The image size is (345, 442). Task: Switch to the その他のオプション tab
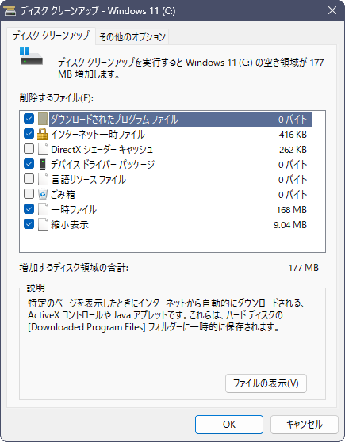pyautogui.click(x=132, y=37)
